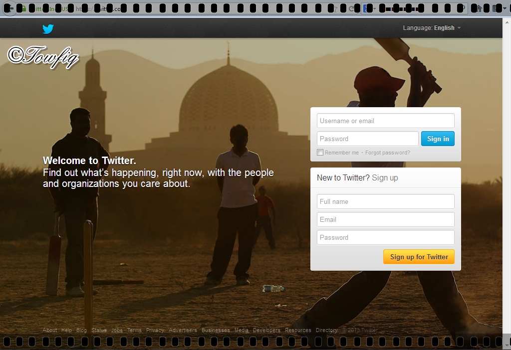The image size is (511, 350).
Task: Open the Media footer link
Action: tap(242, 330)
